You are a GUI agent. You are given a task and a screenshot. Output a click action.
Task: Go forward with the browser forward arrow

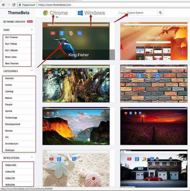(x=9, y=5)
